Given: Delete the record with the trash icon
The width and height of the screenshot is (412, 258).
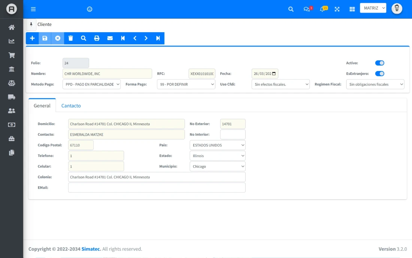Looking at the screenshot, I should pos(71,38).
